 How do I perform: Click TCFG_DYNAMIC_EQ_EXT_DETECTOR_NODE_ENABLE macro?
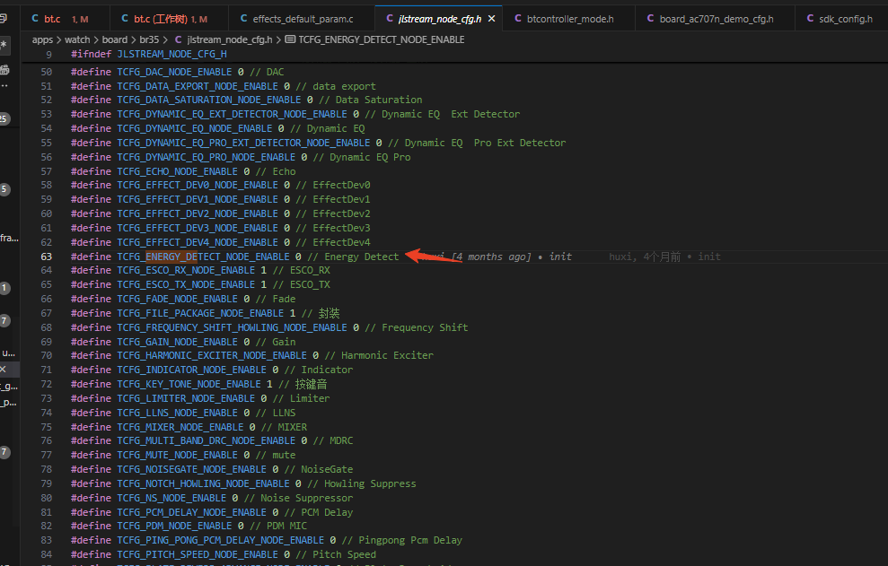pyautogui.click(x=233, y=114)
